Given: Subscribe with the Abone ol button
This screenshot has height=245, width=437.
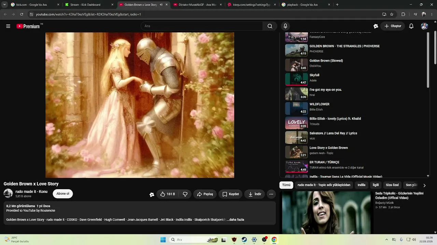Looking at the screenshot, I should (63, 194).
